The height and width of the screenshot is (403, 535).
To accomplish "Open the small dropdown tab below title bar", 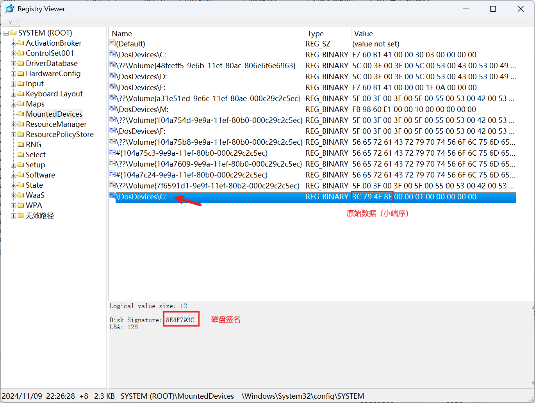I will [x=10, y=22].
